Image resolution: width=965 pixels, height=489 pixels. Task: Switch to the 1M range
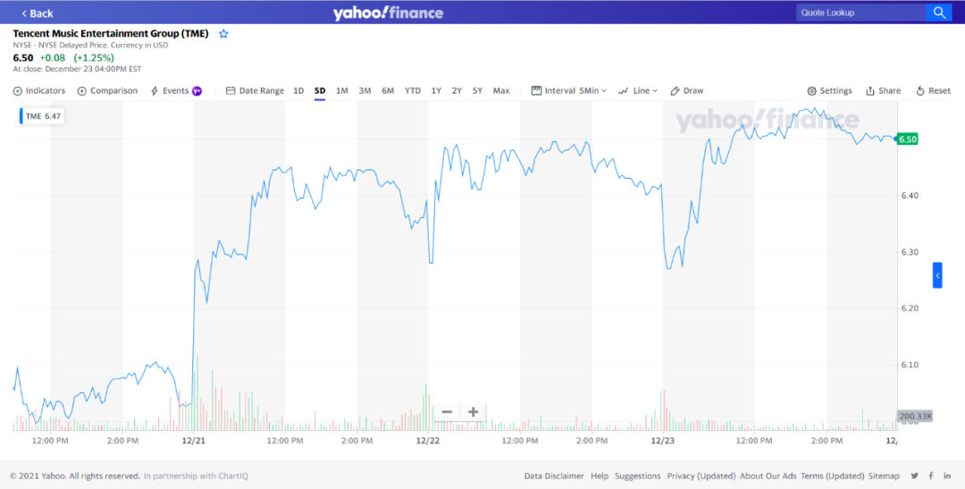pyautogui.click(x=342, y=90)
